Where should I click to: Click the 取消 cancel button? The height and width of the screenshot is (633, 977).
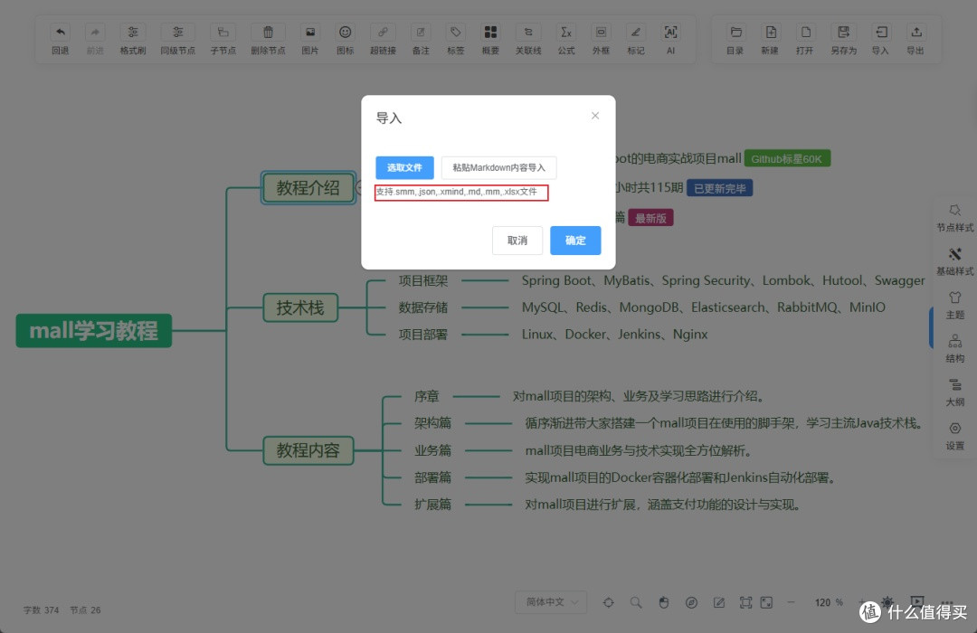[x=517, y=241]
